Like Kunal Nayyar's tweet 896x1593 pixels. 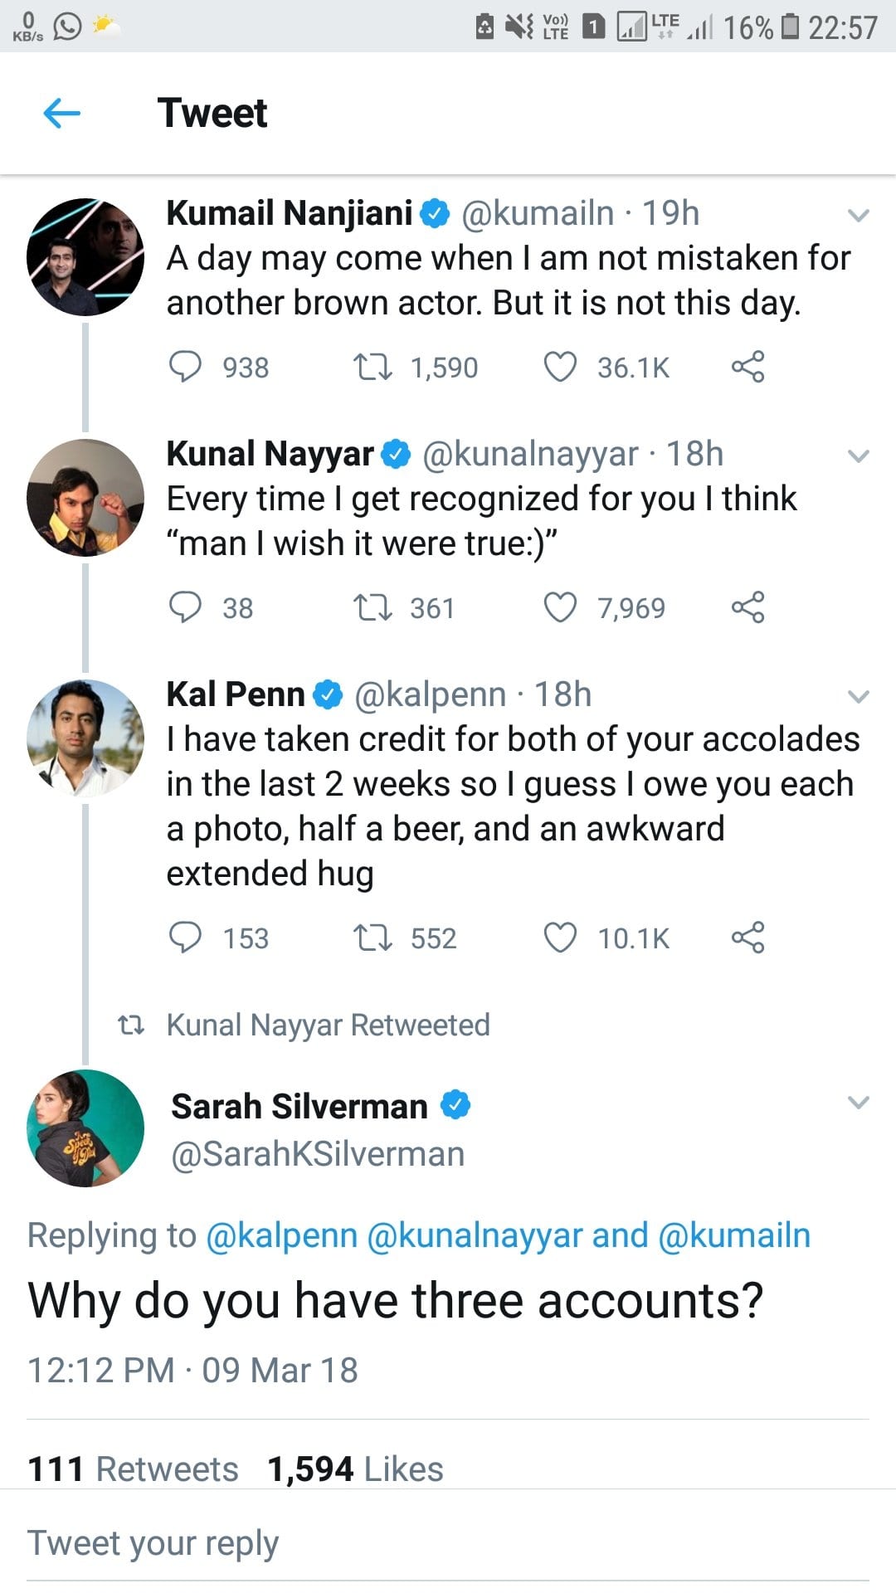coord(560,607)
